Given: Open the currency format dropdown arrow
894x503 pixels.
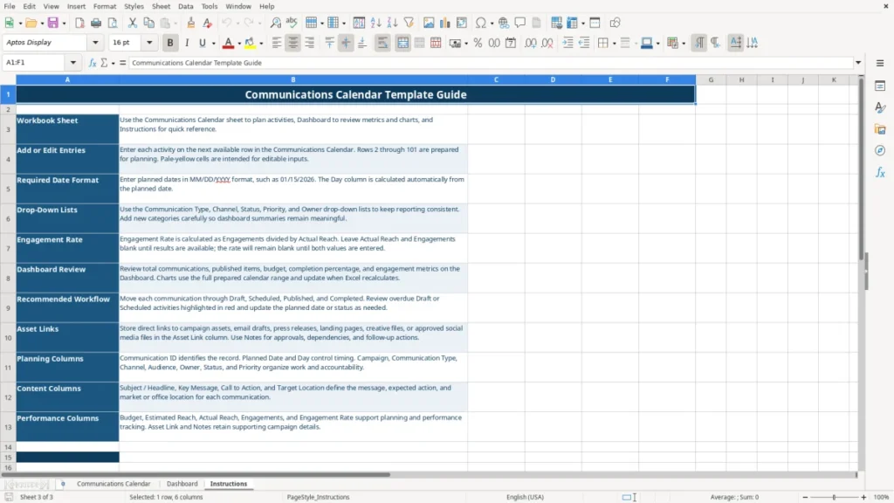Looking at the screenshot, I should (x=466, y=44).
